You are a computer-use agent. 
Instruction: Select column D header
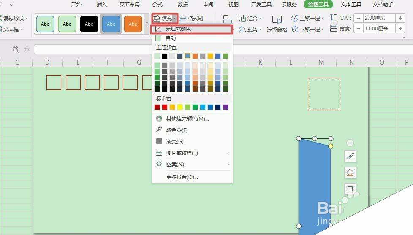pos(47,62)
